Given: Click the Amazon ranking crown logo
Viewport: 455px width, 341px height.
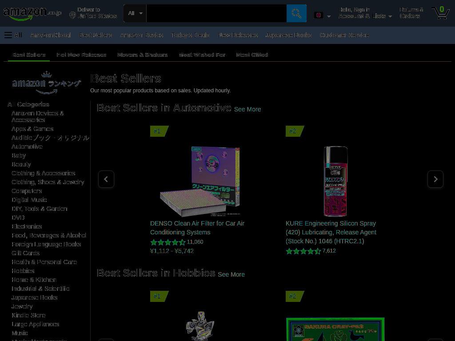Looking at the screenshot, I should click(46, 83).
